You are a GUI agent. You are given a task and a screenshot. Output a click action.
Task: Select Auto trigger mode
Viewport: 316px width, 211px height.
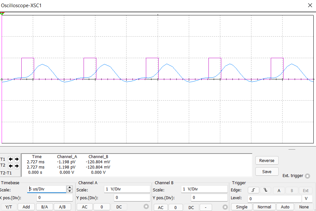click(x=285, y=207)
